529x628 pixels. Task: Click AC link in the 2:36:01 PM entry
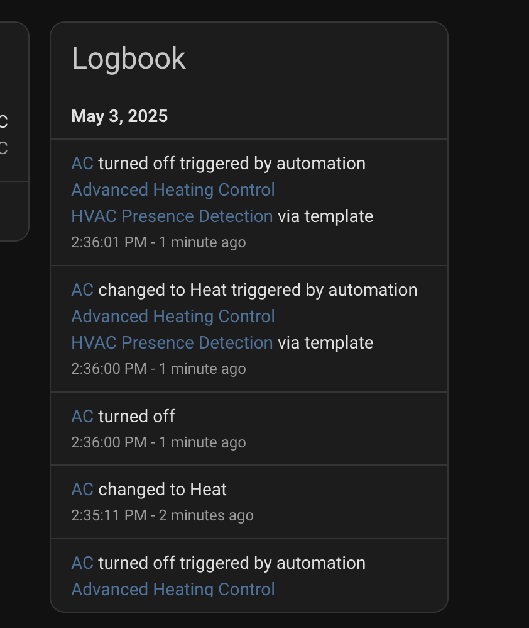(x=82, y=164)
